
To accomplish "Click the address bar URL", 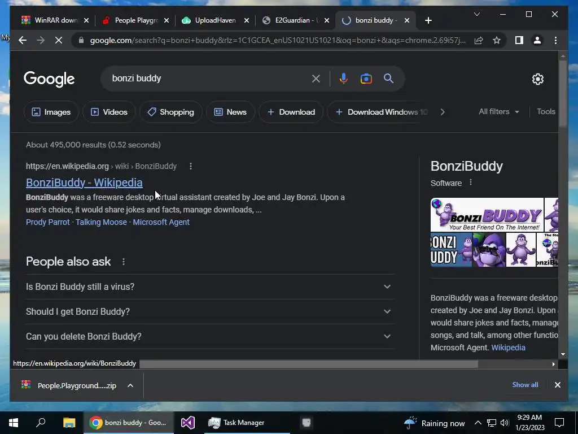I will click(278, 40).
